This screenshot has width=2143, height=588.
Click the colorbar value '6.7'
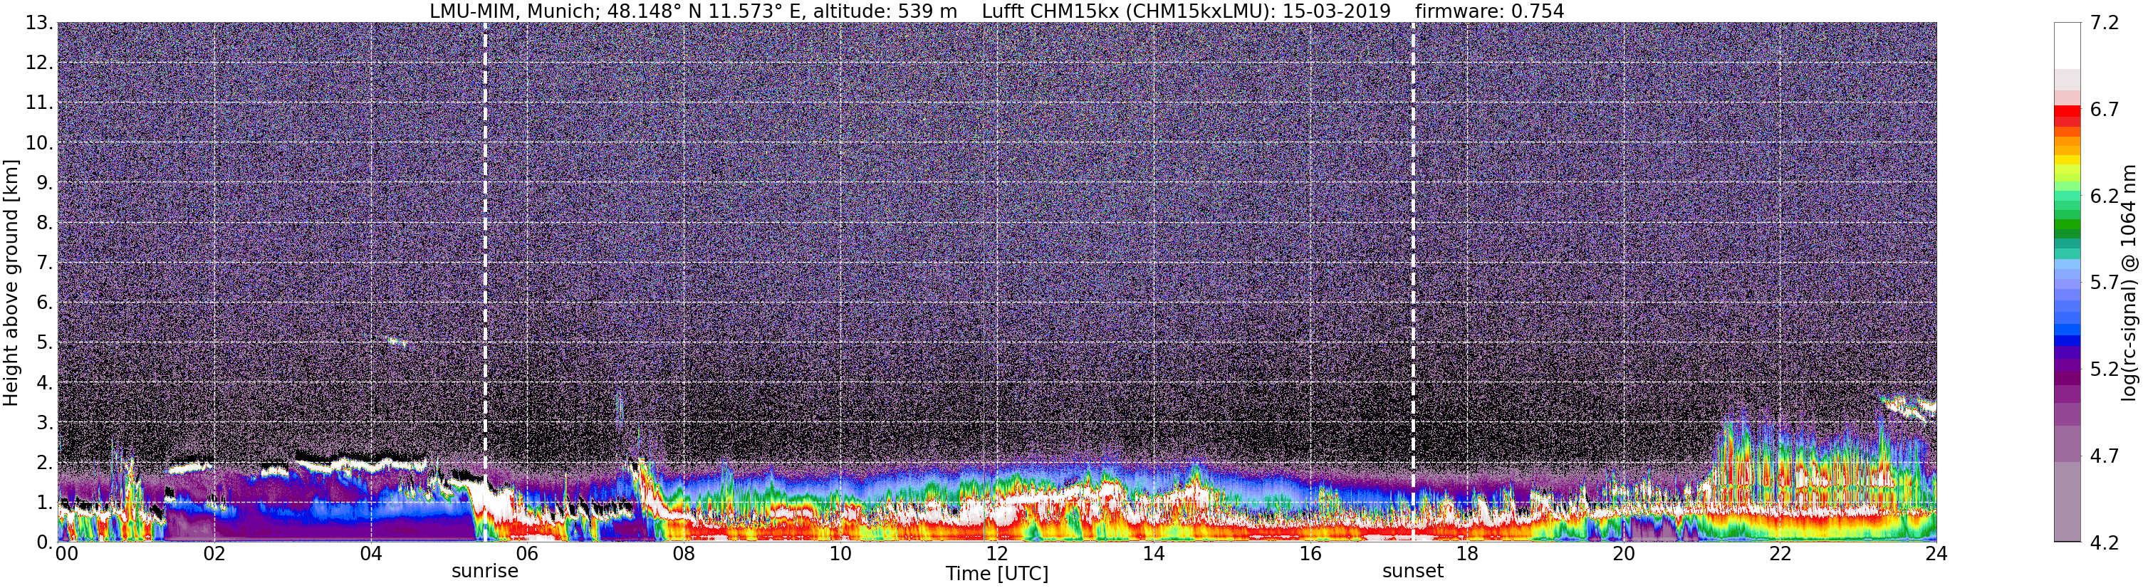[2104, 109]
